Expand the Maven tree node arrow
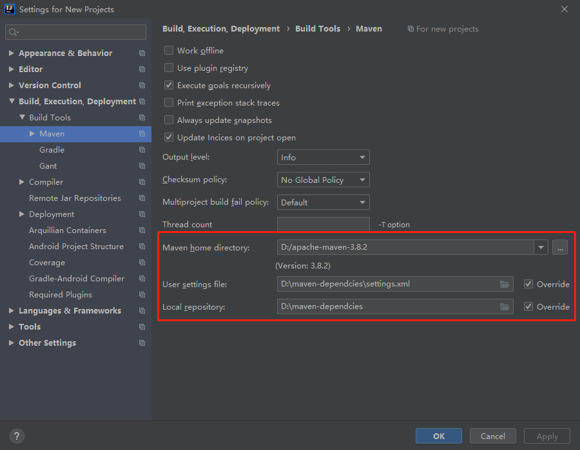580x450 pixels. (x=32, y=134)
